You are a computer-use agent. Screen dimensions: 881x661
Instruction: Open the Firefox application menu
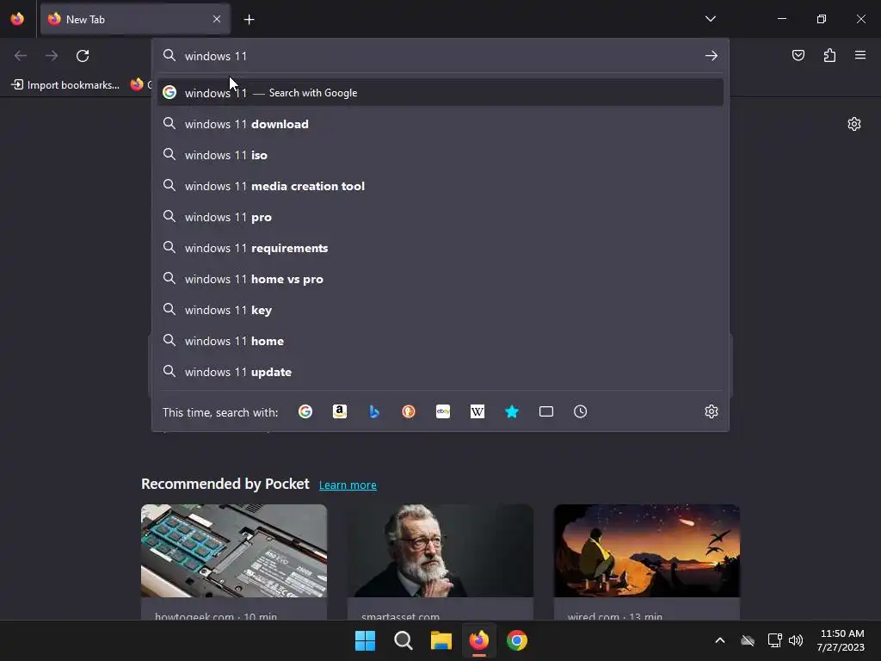[860, 55]
